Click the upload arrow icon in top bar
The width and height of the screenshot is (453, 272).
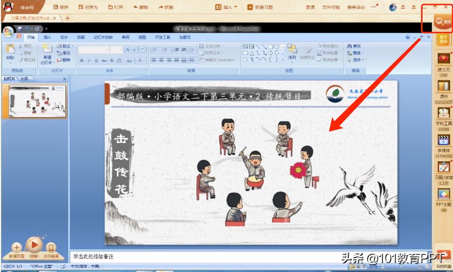[403, 7]
